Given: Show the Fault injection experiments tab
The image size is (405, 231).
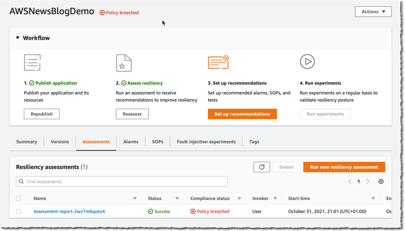Looking at the screenshot, I should (206, 142).
